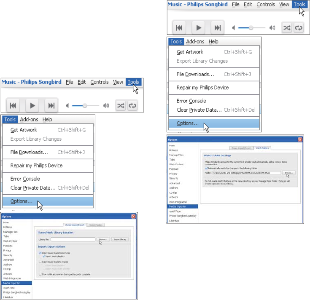Choose Options… in the left-hand Tools menu

coord(48,201)
